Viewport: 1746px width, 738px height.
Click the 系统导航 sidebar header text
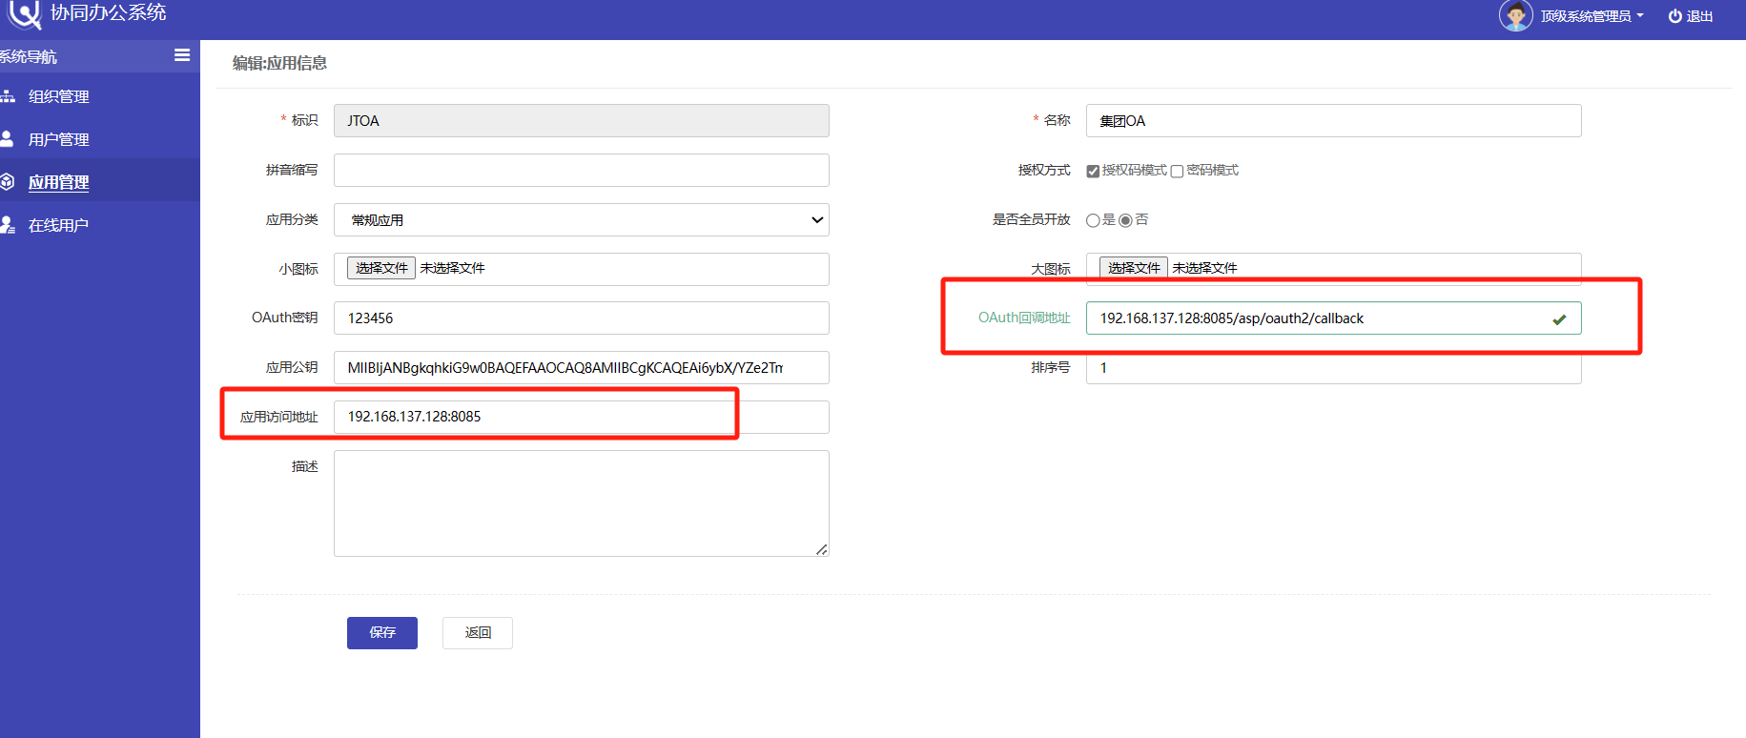pyautogui.click(x=29, y=56)
